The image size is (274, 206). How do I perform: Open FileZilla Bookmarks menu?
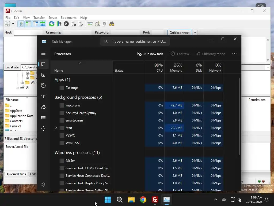click(68, 18)
